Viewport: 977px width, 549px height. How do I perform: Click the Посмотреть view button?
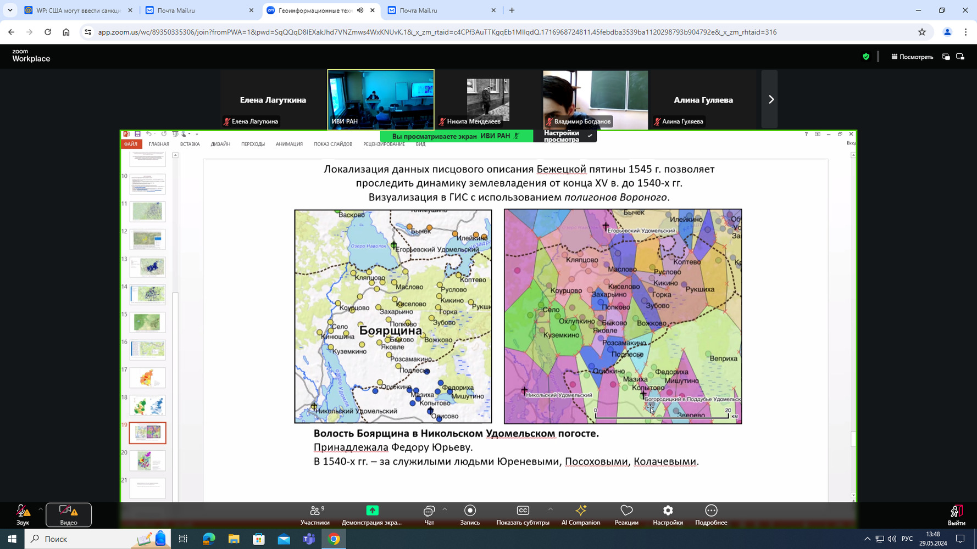[x=912, y=57]
